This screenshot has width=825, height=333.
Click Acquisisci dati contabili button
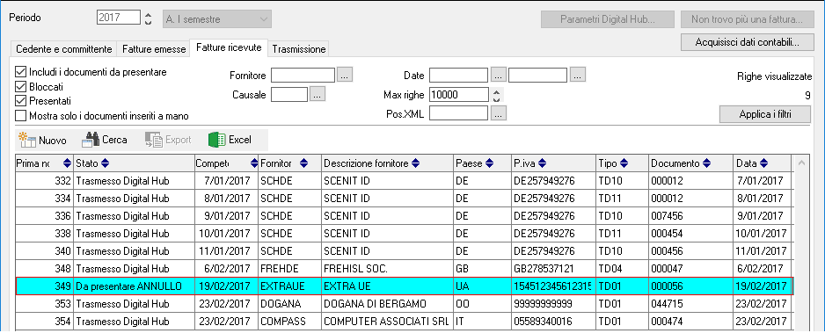pos(747,41)
